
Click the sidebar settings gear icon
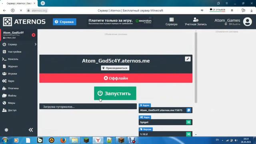[6, 130]
